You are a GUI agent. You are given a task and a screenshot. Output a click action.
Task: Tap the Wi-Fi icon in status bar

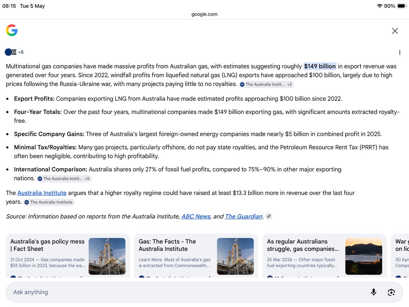click(380, 6)
